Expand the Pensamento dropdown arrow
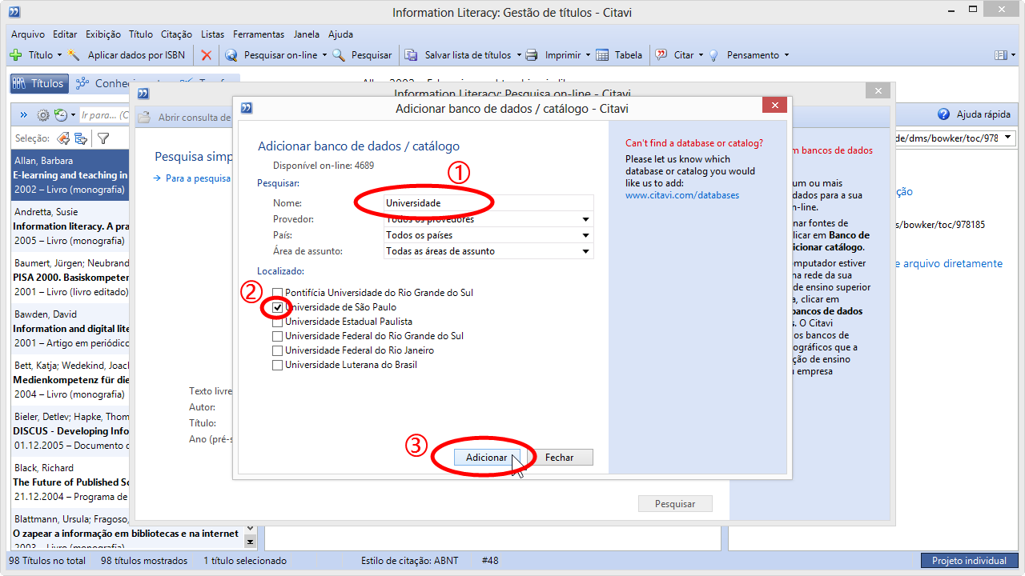The width and height of the screenshot is (1025, 576). click(x=786, y=55)
